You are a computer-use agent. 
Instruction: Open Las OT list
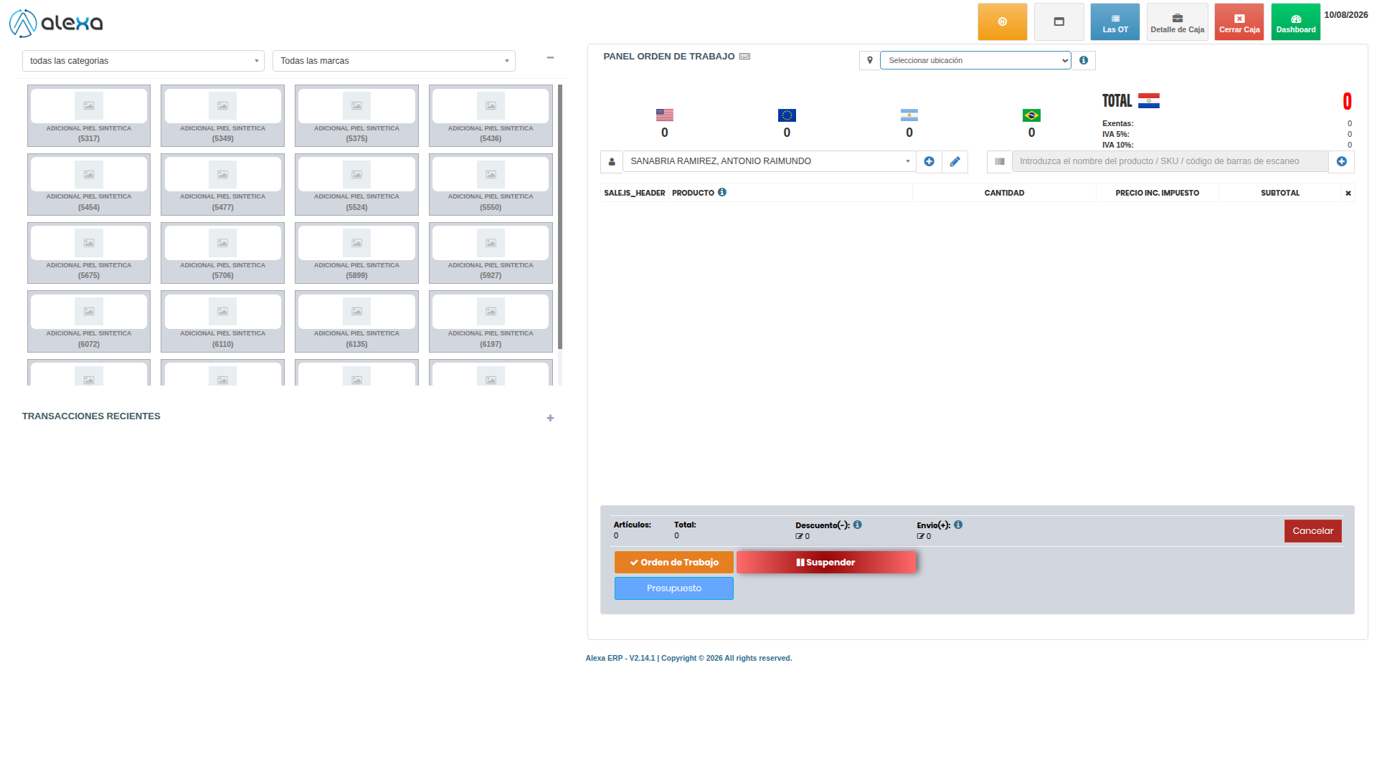1115,21
